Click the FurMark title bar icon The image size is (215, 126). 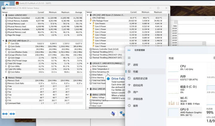point(17,3)
